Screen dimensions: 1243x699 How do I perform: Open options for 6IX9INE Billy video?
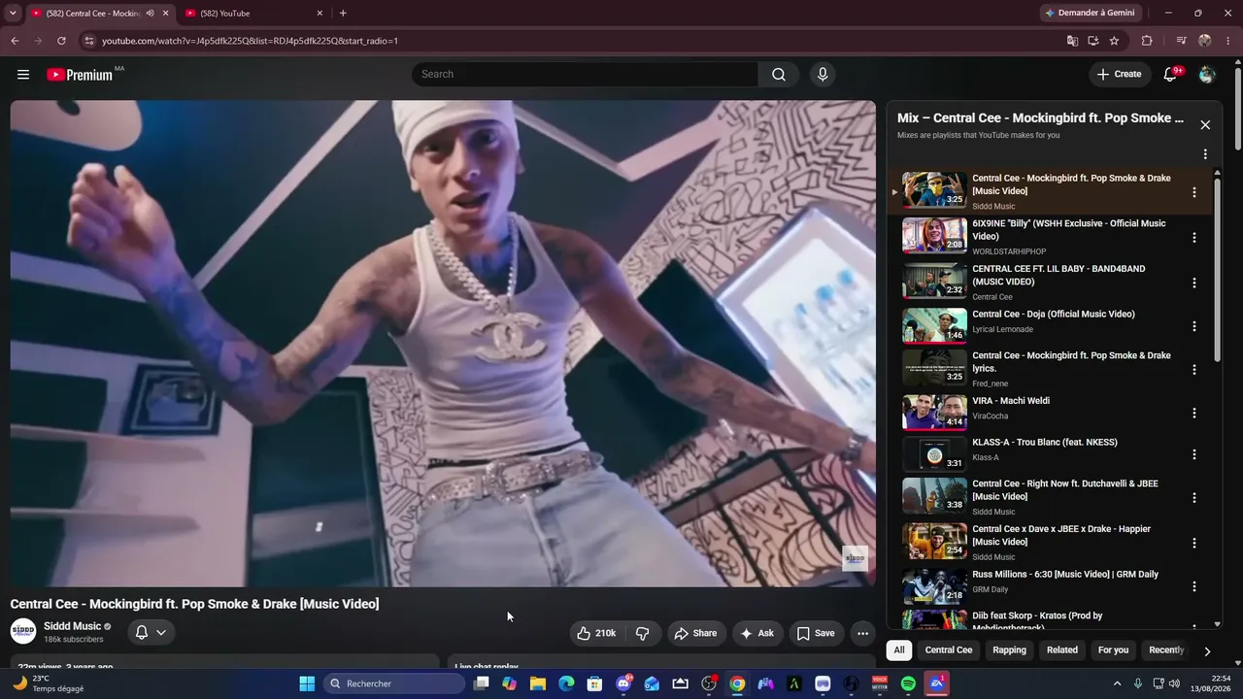(1194, 238)
